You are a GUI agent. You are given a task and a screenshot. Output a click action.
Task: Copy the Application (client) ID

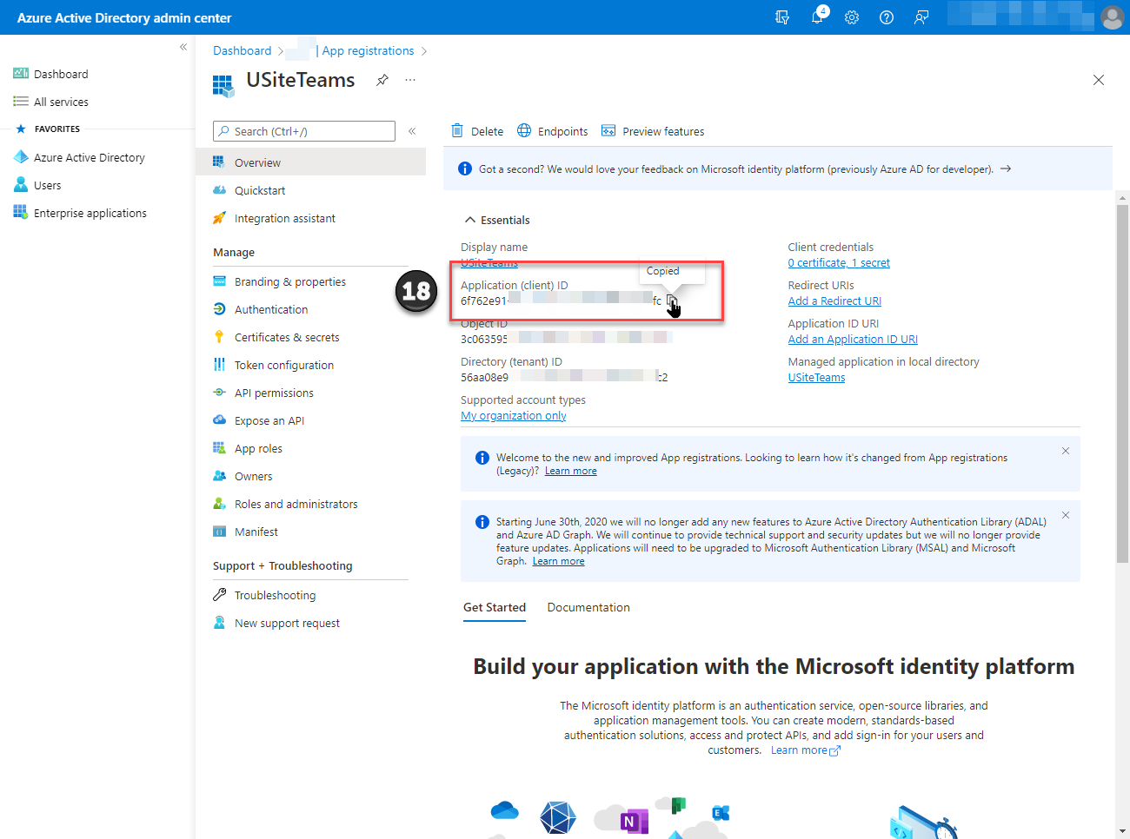pyautogui.click(x=671, y=301)
